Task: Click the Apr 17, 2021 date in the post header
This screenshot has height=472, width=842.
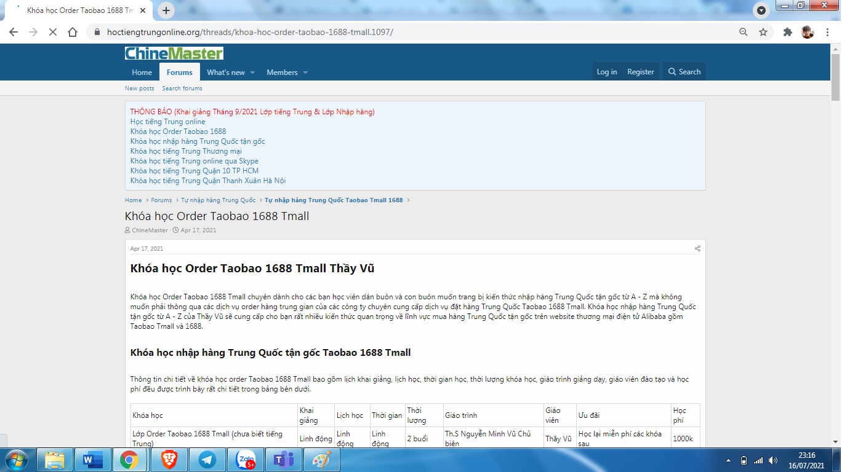Action: [147, 249]
